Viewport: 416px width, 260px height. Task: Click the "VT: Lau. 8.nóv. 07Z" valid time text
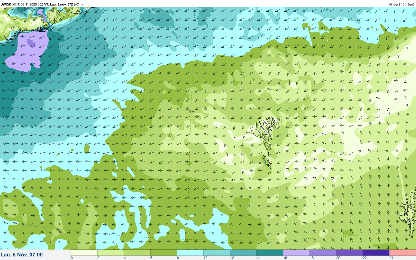(58, 4)
